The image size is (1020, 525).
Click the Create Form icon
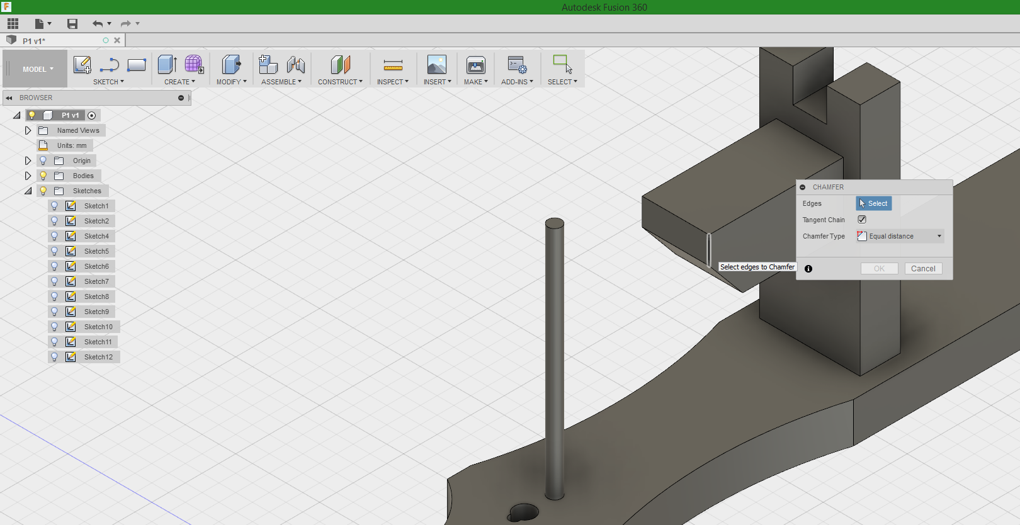(x=194, y=64)
